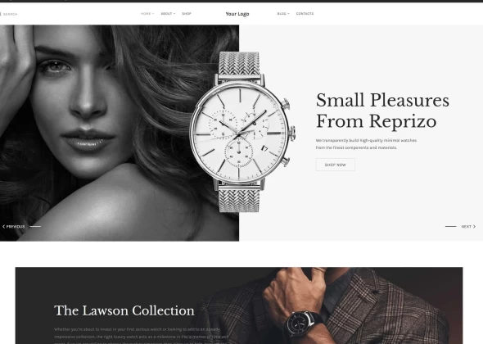Image resolution: width=483 pixels, height=344 pixels.
Task: Open the Contacts menu item
Action: [x=305, y=14]
